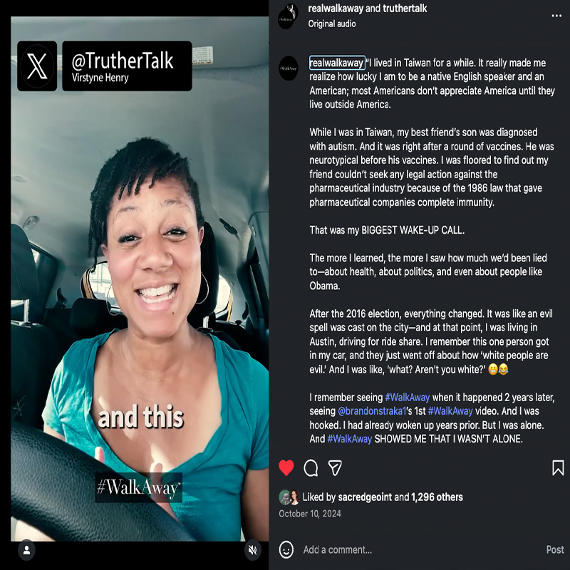This screenshot has height=570, width=570.
Task: Share post via paper plane icon
Action: [335, 468]
